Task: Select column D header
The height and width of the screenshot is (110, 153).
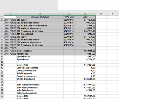Action: click(x=85, y=14)
